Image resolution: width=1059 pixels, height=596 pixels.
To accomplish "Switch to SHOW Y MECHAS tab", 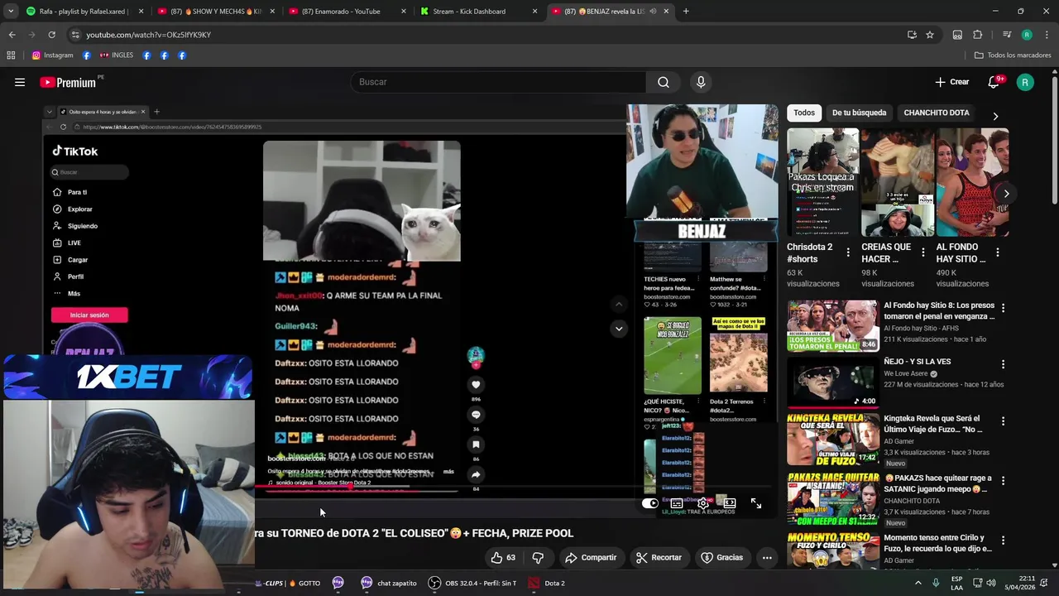I will (215, 12).
